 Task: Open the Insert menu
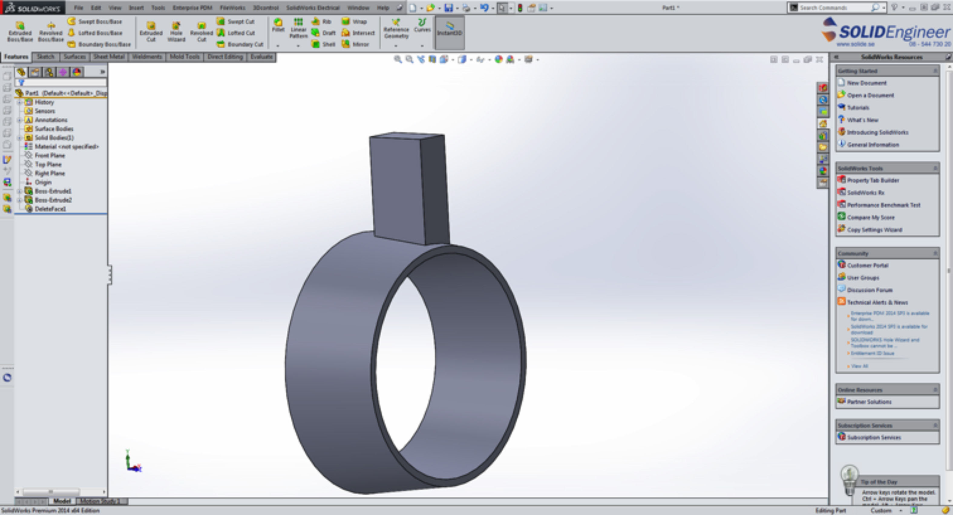[136, 7]
